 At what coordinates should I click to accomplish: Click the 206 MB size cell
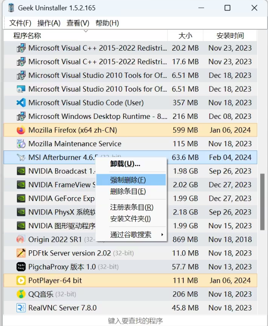click(185, 294)
